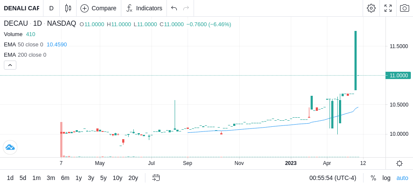
Task: Toggle log scale mode
Action: [386, 178]
